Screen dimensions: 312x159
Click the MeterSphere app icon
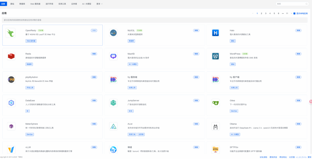point(11,126)
